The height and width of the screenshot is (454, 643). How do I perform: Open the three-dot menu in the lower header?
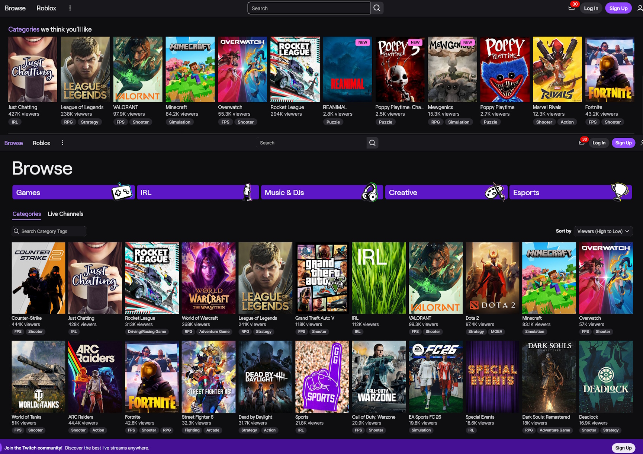62,143
